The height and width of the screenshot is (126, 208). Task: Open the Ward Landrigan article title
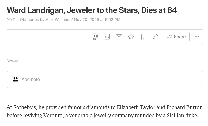coord(92,10)
